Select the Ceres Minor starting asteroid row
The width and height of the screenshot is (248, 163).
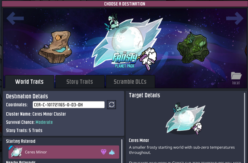[x=64, y=152]
